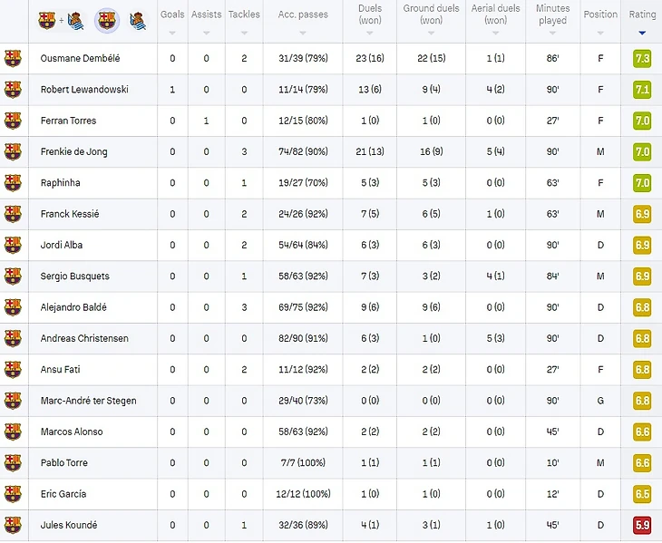Click Barcelona crest beside Alejandro Baldé
The width and height of the screenshot is (662, 543).
(13, 307)
